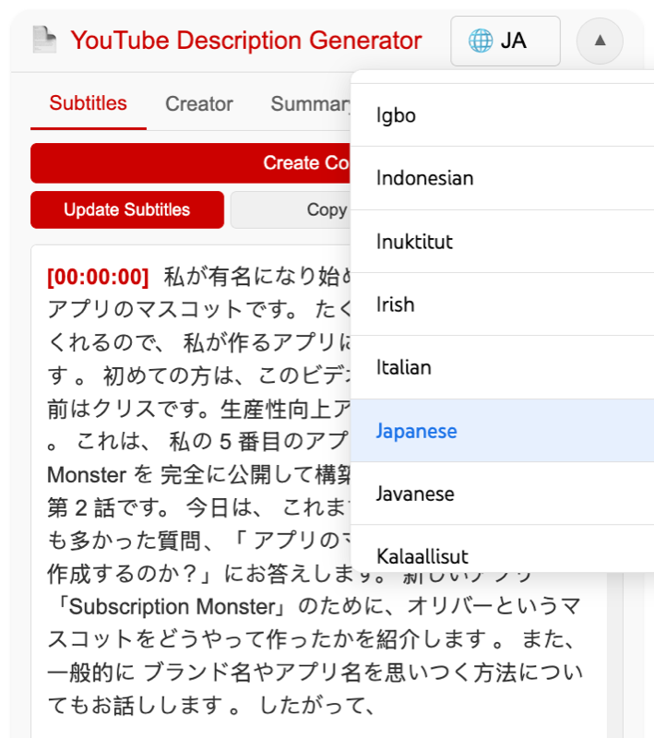Click the Update Subtitles button
This screenshot has height=738, width=654.
click(x=127, y=209)
